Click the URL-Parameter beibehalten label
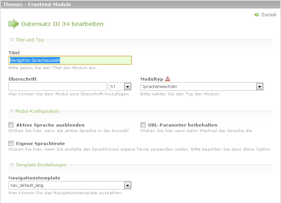Viewport: 281px width, 203px height. tap(183, 125)
